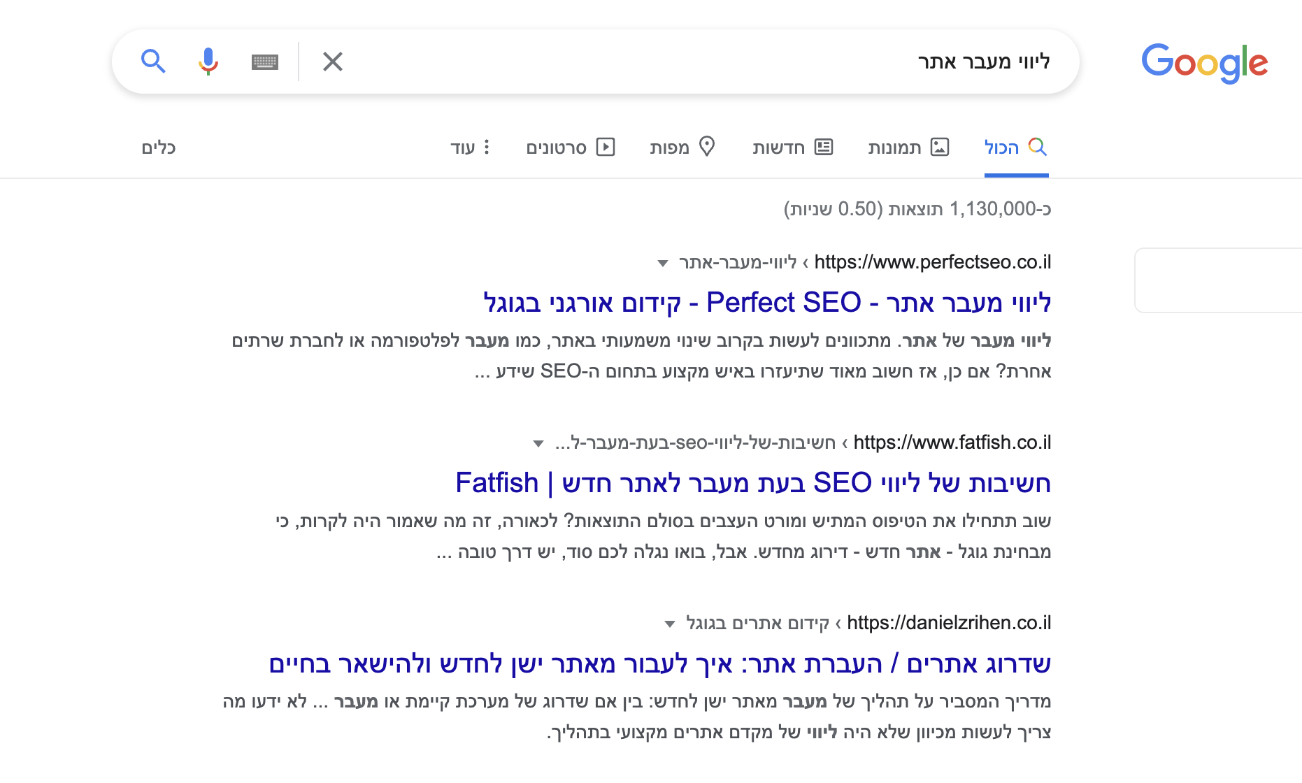
Task: Open the כלים tools option
Action: coord(159,148)
